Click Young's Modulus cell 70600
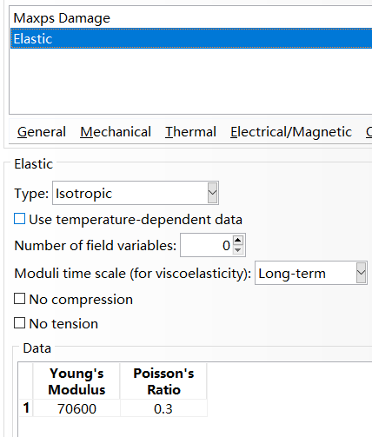372x437 pixels. click(76, 408)
